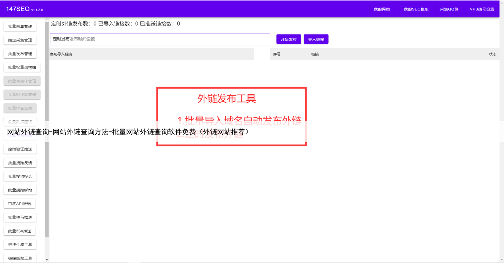Select 批量360推送 in the sidebar
The image size is (504, 263).
tap(20, 231)
